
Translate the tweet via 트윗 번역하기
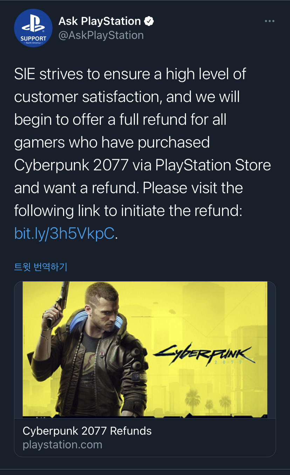click(x=40, y=267)
